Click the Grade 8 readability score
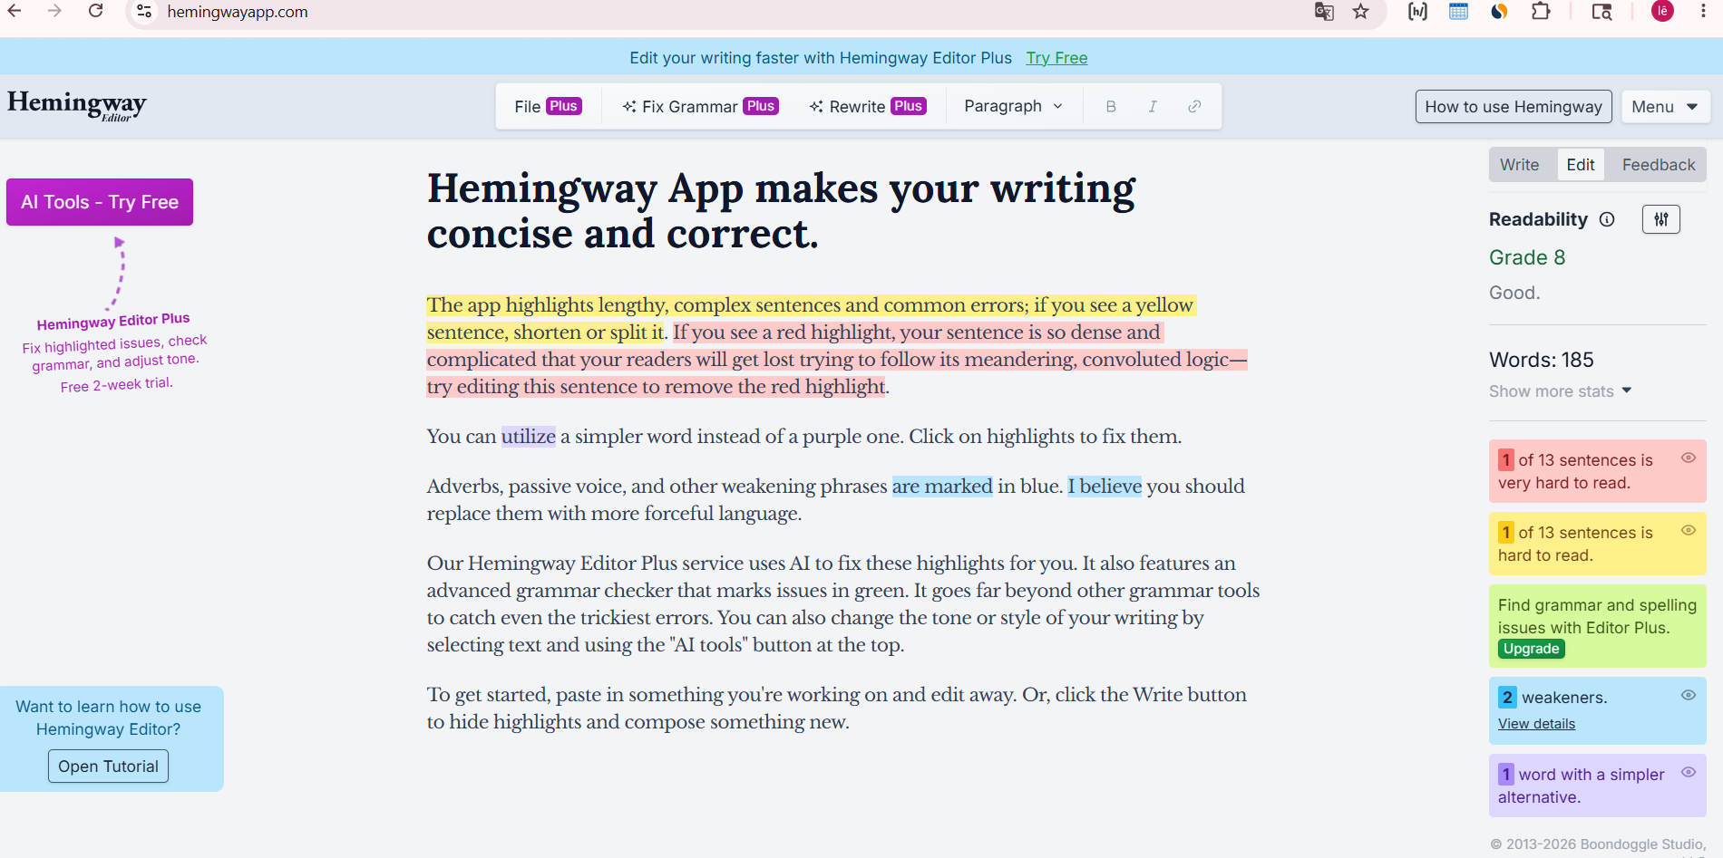Viewport: 1723px width, 858px height. point(1527,257)
